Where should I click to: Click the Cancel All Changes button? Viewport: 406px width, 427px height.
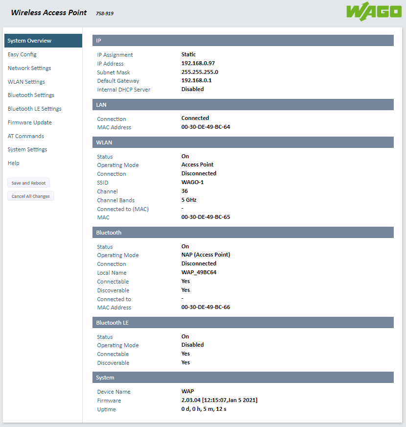(31, 196)
